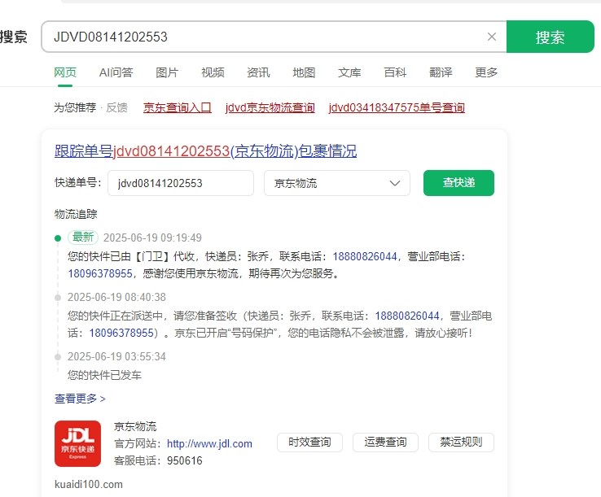Open the 地图 tab
Screen dimensions: 601x497
pyautogui.click(x=304, y=72)
